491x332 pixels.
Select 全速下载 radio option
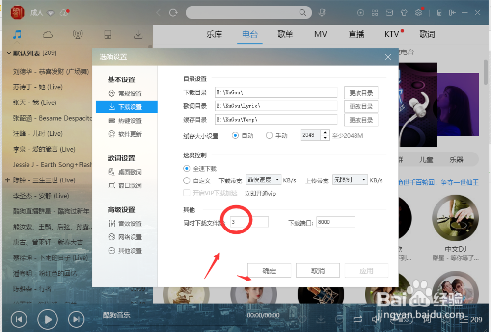pyautogui.click(x=187, y=169)
